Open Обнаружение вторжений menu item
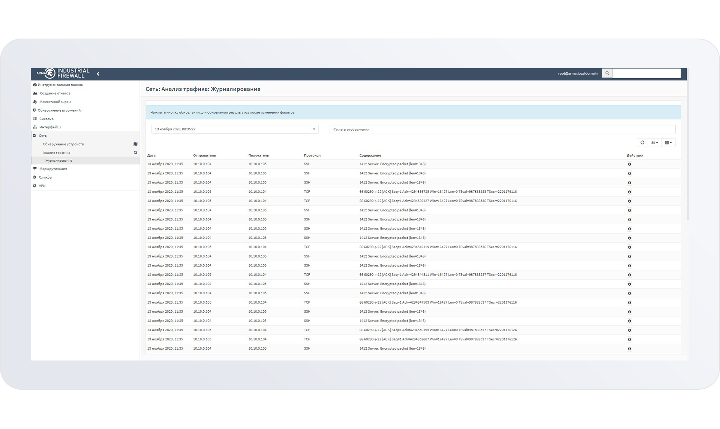720x429 pixels. point(59,110)
